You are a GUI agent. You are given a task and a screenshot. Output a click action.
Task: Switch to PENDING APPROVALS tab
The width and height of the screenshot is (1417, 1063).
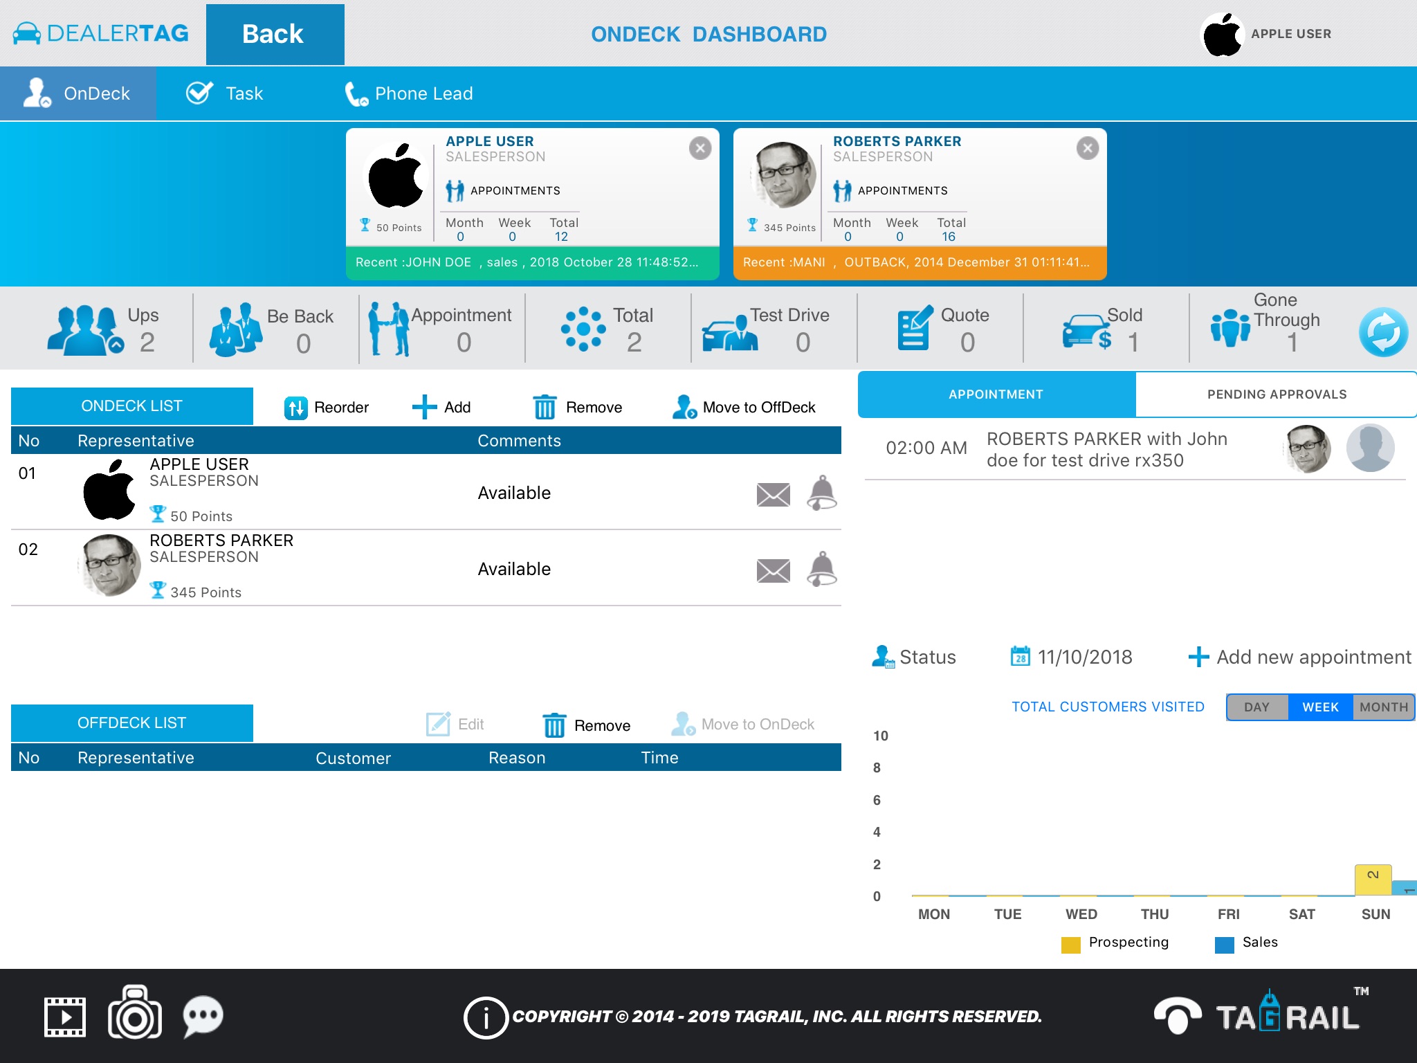click(1275, 393)
